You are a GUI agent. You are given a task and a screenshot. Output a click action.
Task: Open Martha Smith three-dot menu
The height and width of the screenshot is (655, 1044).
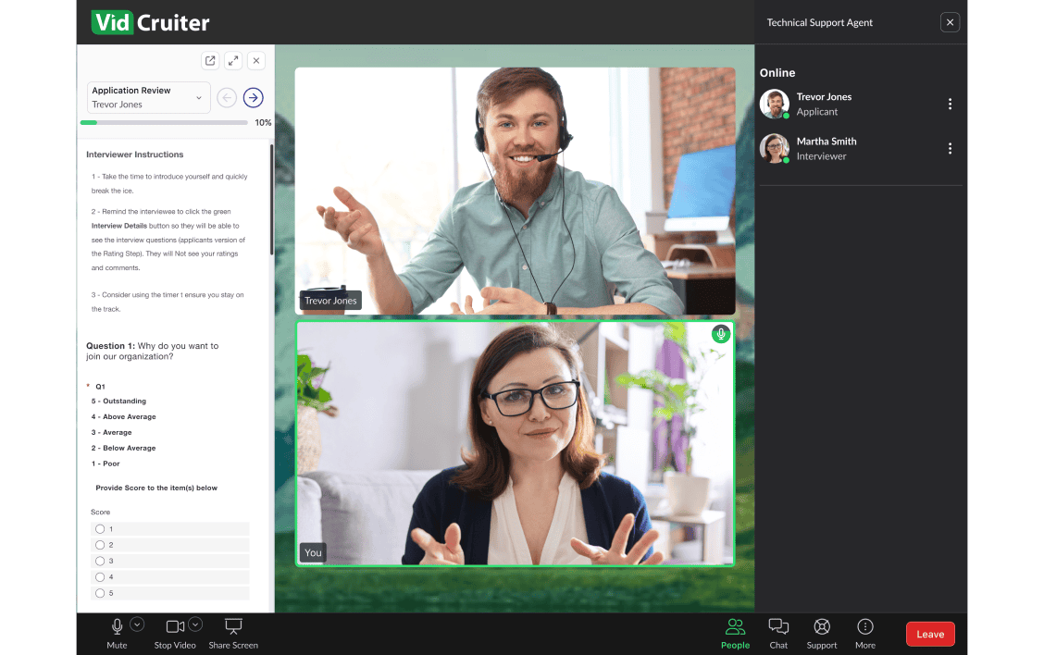point(950,149)
